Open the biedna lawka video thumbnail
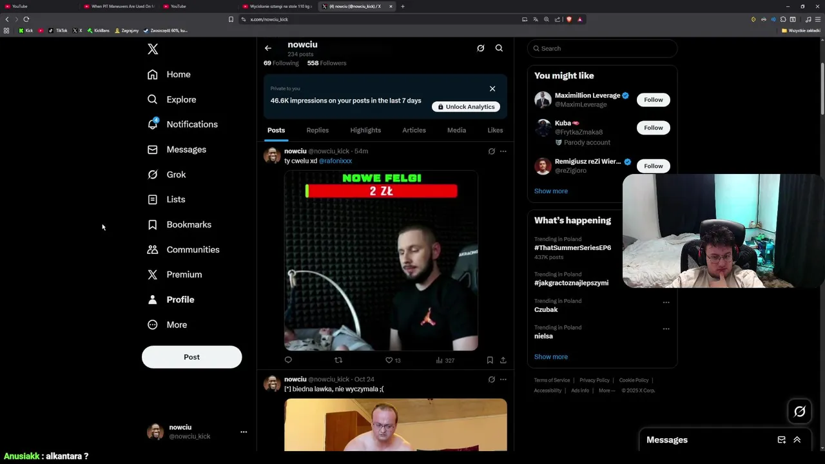Image resolution: width=825 pixels, height=464 pixels. (x=396, y=425)
